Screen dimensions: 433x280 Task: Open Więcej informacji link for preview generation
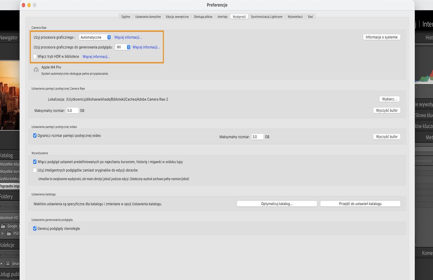click(x=146, y=47)
